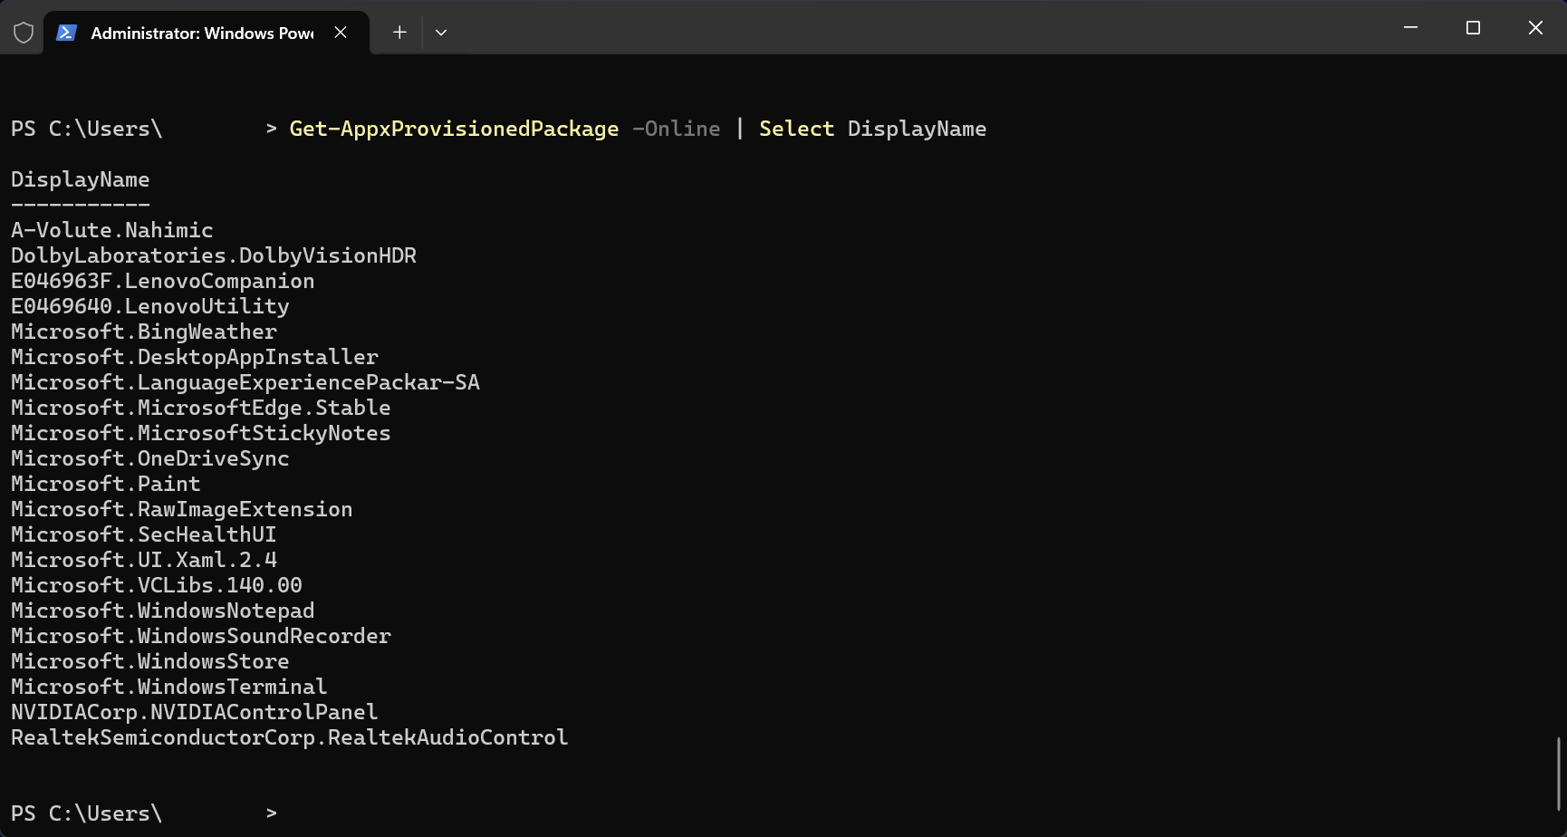This screenshot has height=837, width=1567.
Task: Click the Microsoft.RawImageExtension line
Action: point(182,509)
